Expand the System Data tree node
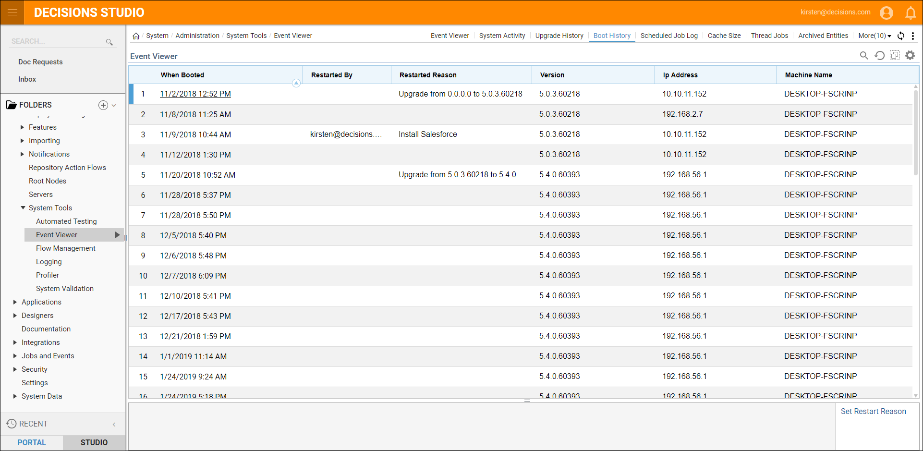The height and width of the screenshot is (451, 923). pos(15,396)
